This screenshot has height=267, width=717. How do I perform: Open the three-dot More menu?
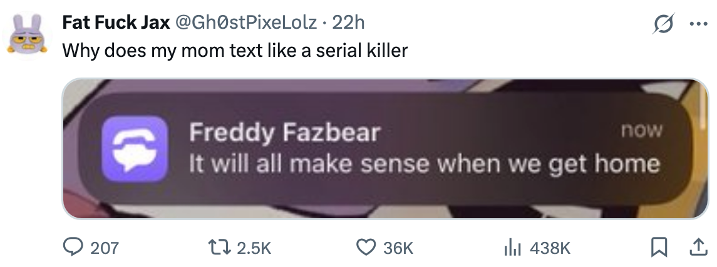(696, 25)
